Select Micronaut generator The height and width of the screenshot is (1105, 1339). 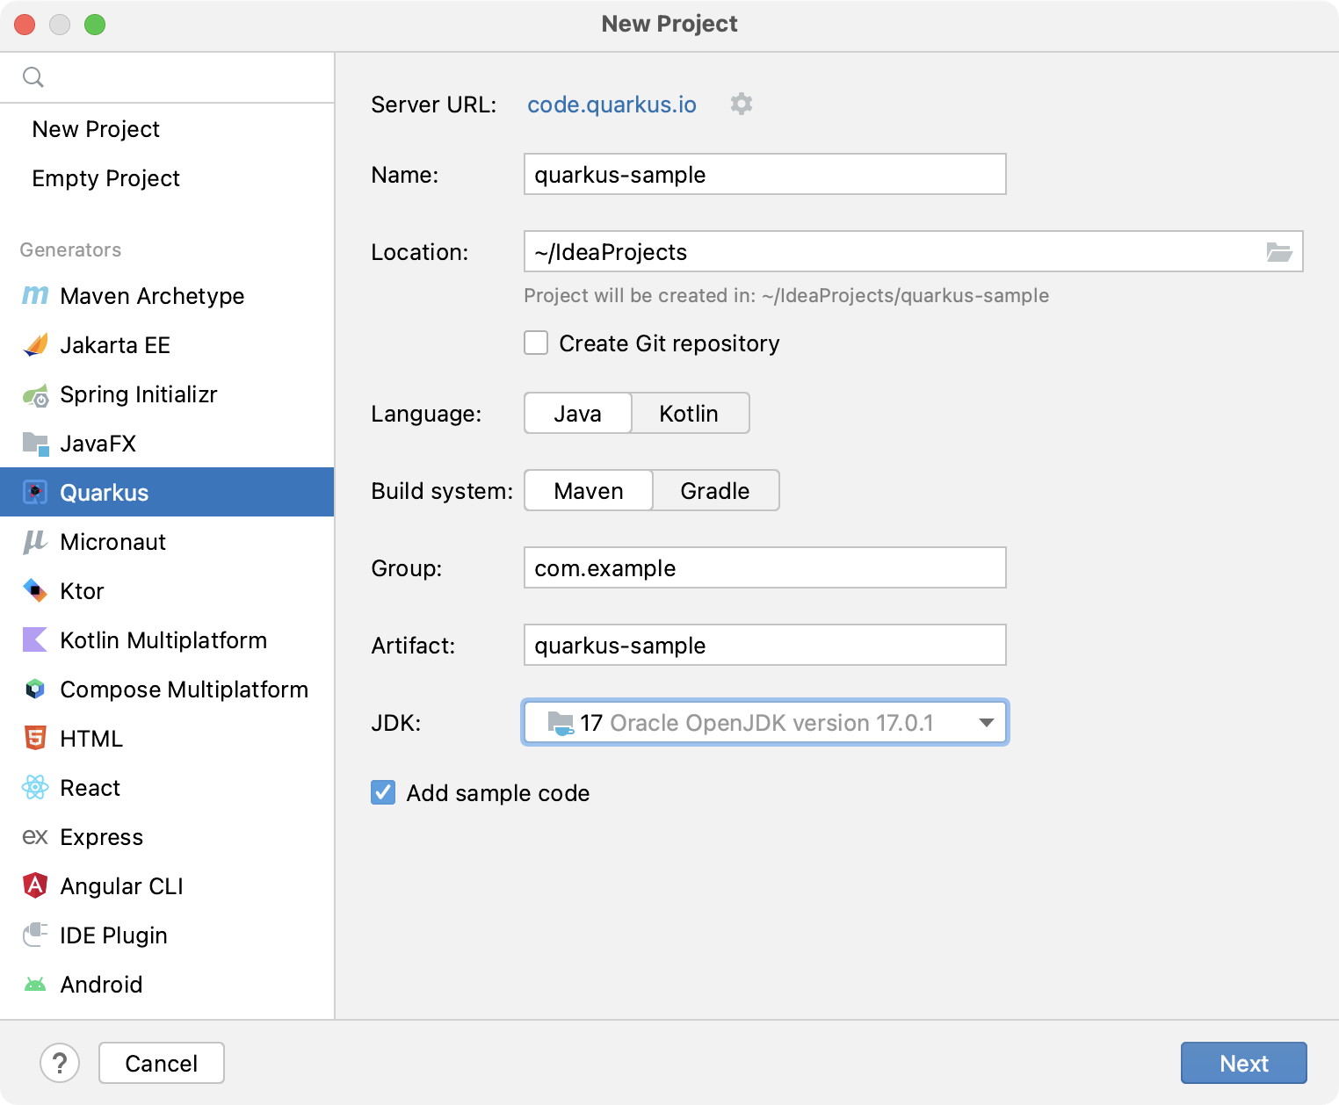(x=167, y=542)
